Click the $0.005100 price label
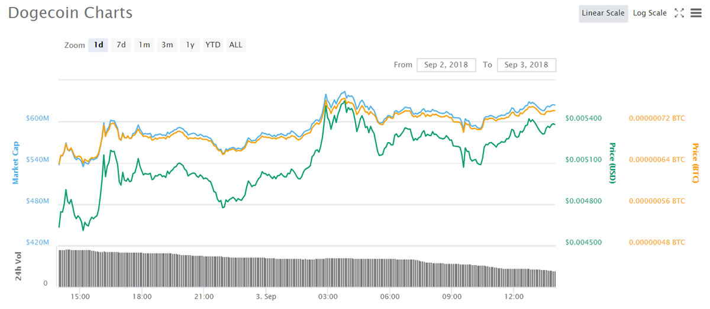 (583, 160)
